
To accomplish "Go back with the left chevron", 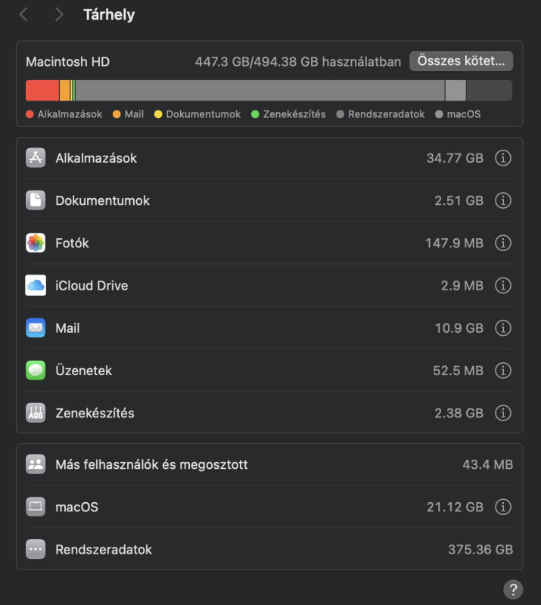I will click(23, 14).
